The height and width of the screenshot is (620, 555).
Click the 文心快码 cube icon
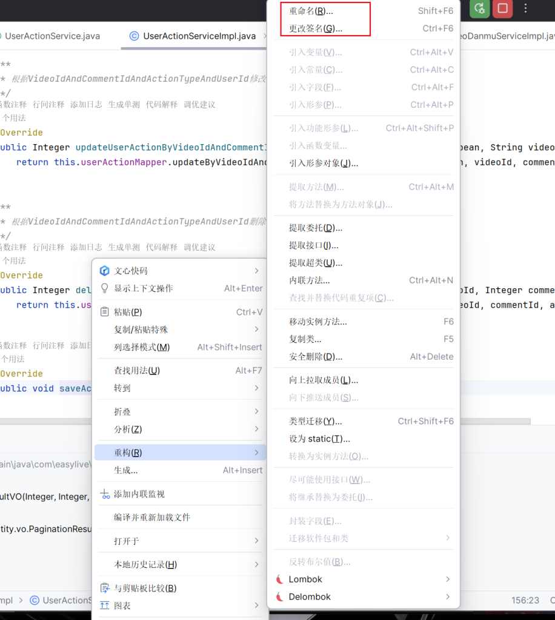pos(104,271)
